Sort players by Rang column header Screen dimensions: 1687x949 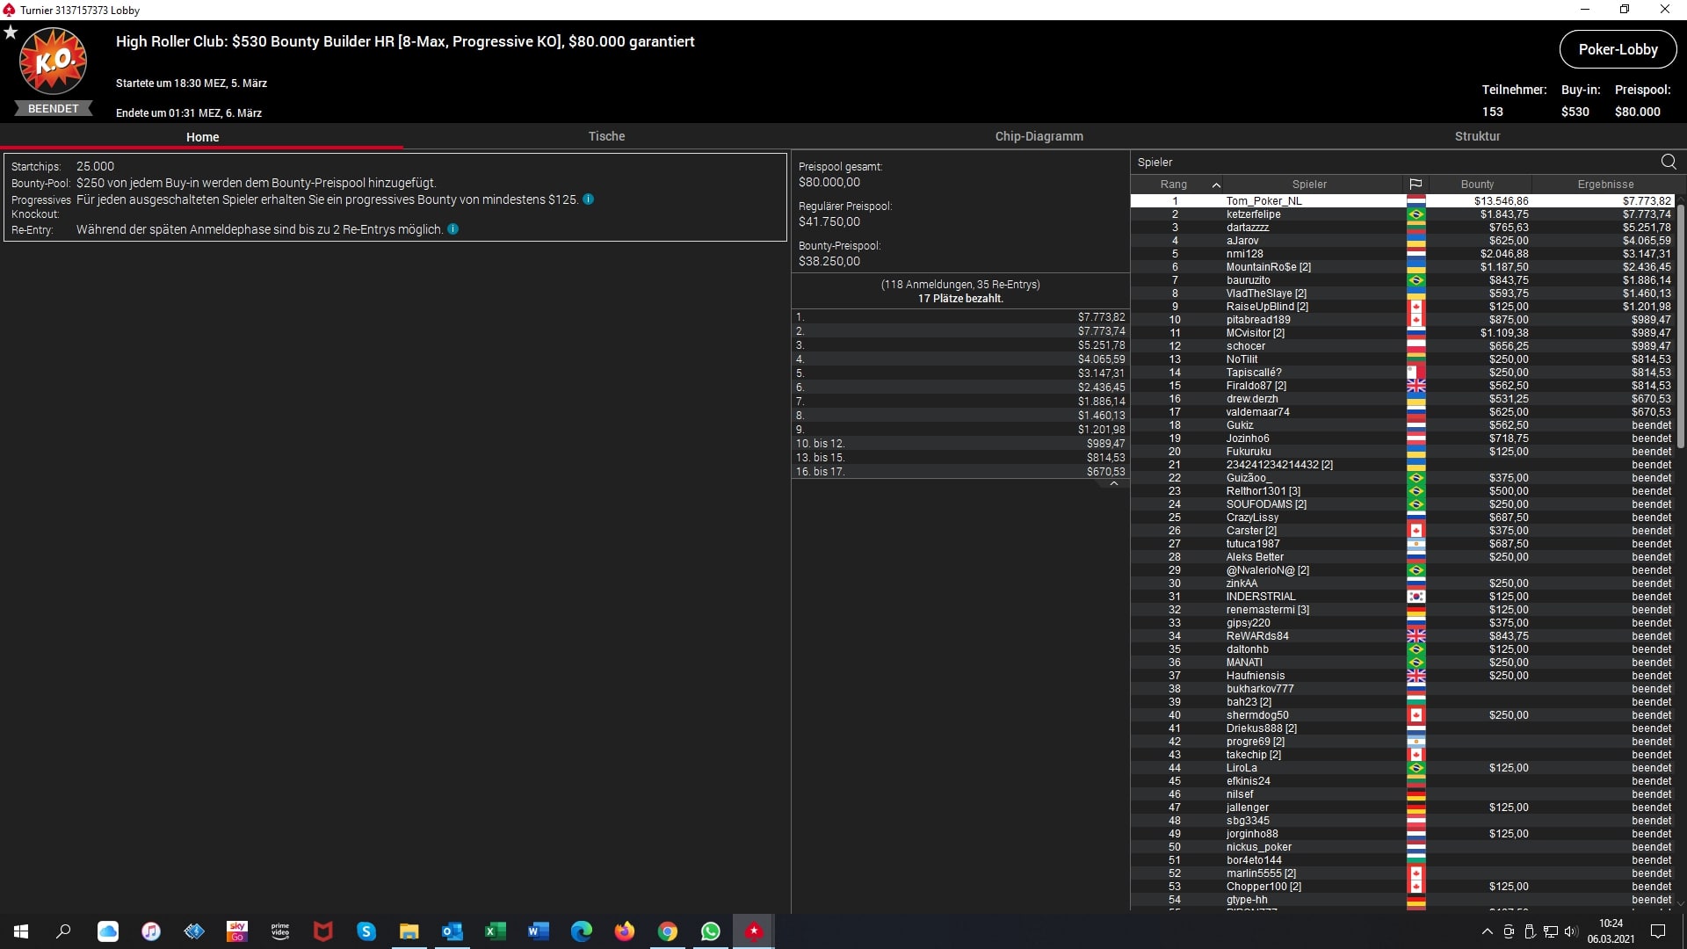1173,185
